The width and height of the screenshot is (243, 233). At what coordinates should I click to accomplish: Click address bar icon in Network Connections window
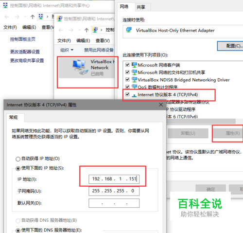coord(95,30)
